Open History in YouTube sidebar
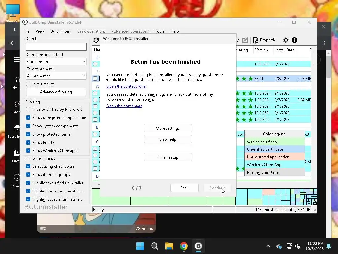 (x=16, y=180)
